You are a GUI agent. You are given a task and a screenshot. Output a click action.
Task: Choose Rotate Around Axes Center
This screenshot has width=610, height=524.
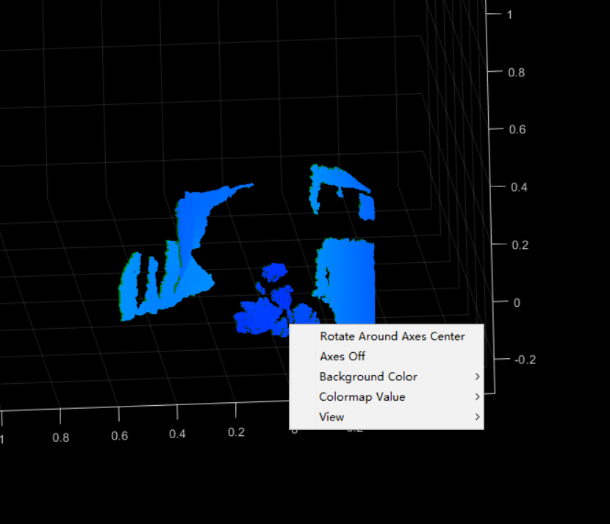click(x=392, y=336)
